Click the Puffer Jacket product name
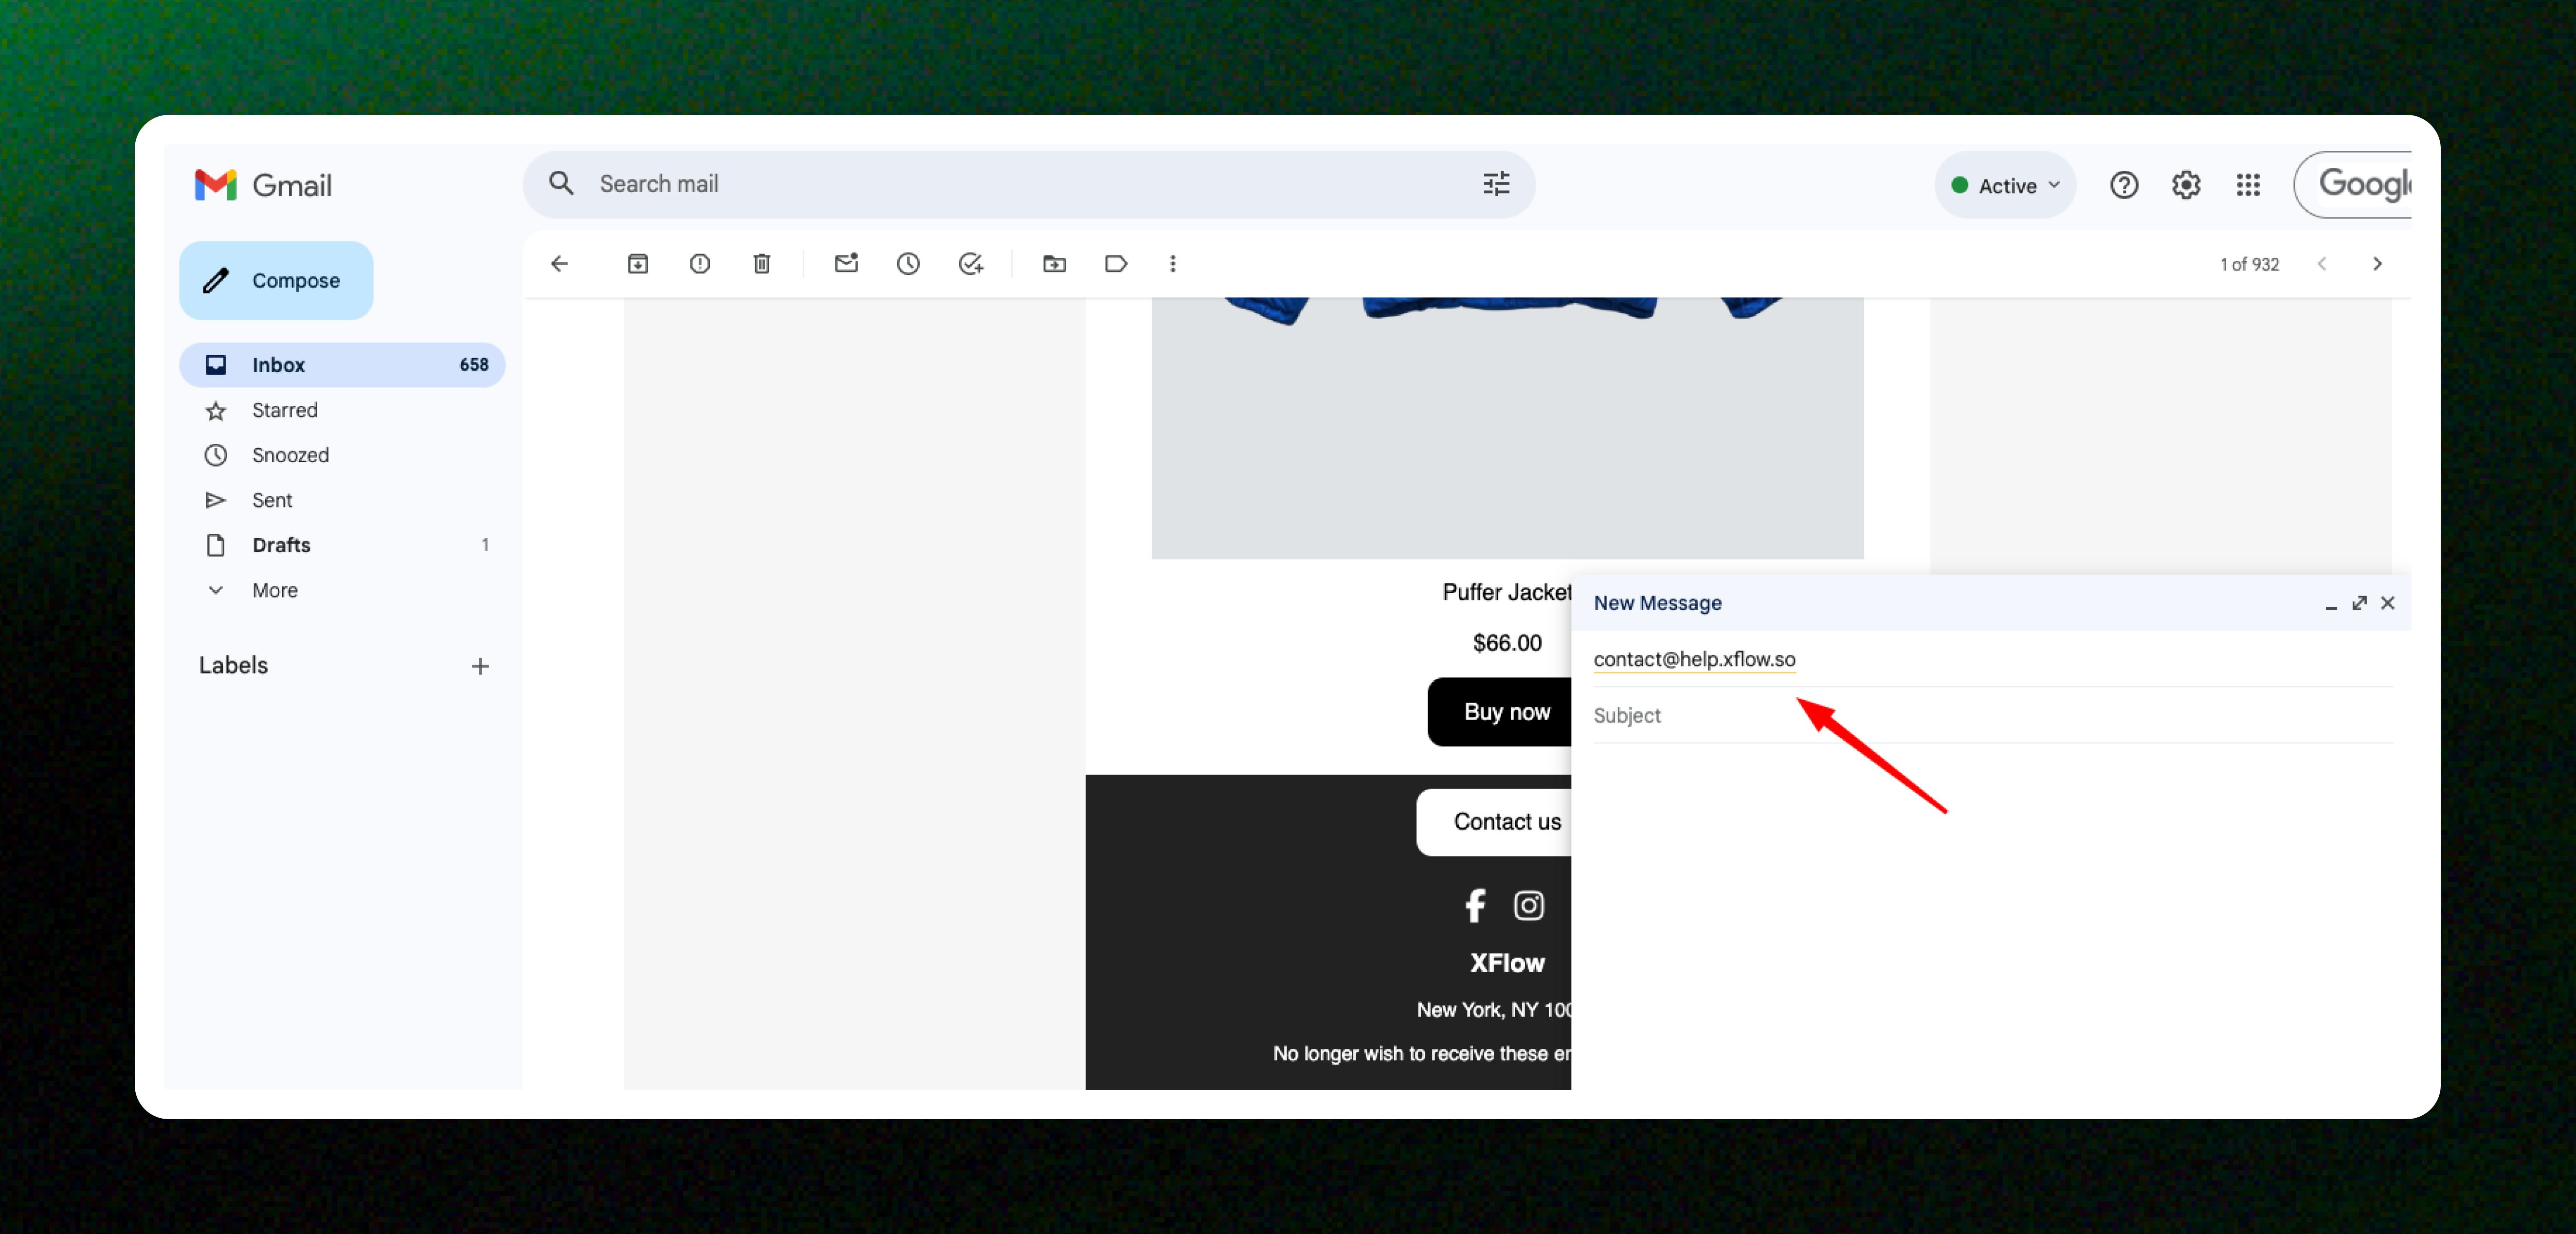2576x1234 pixels. pyautogui.click(x=1507, y=592)
